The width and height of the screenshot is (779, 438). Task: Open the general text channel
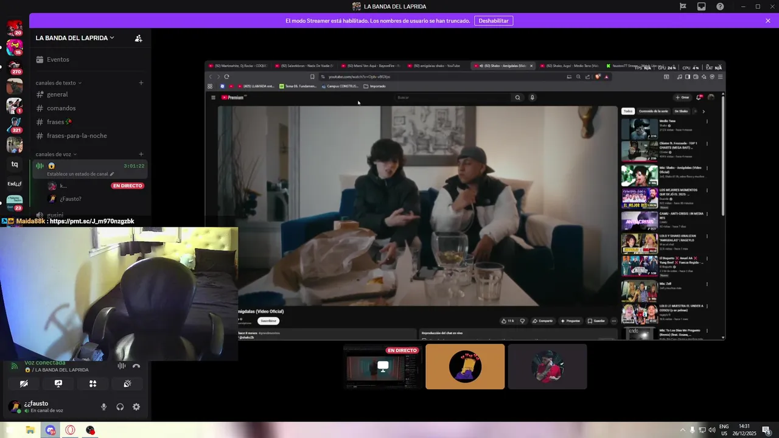point(90,94)
